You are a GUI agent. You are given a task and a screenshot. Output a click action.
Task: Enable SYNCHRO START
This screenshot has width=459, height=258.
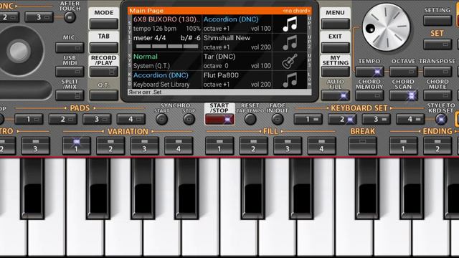point(162,120)
